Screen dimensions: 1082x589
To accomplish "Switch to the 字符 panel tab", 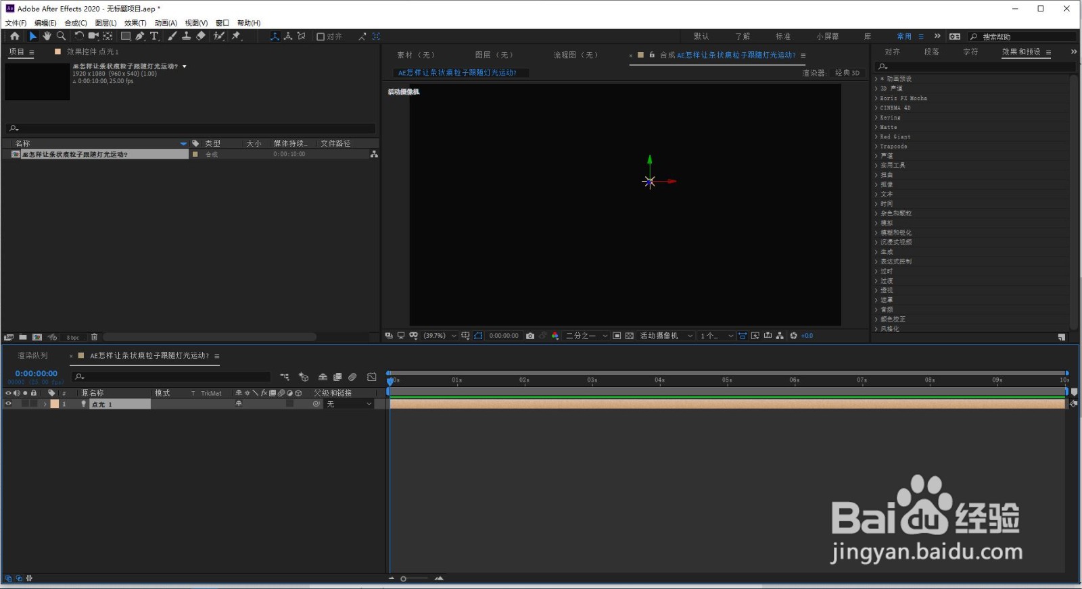I will point(970,52).
